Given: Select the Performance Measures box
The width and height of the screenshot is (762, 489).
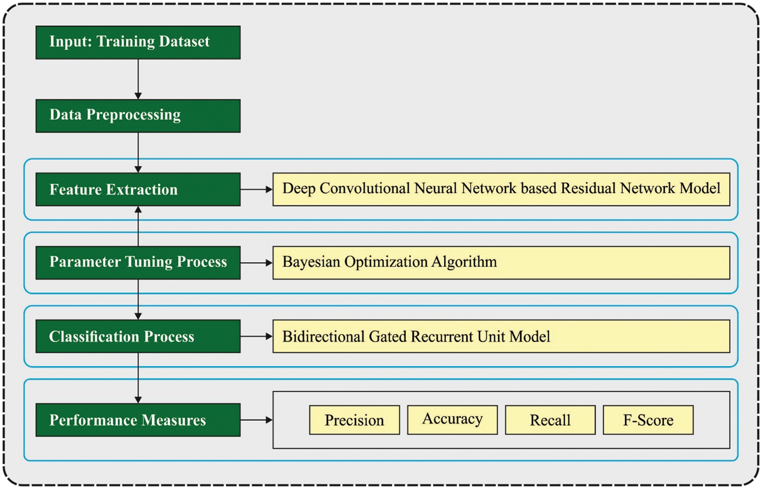Looking at the screenshot, I should pos(137,419).
